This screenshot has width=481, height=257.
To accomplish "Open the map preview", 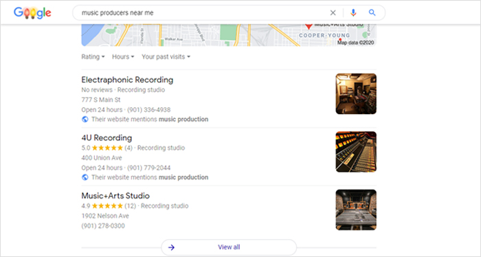I will coord(229,35).
